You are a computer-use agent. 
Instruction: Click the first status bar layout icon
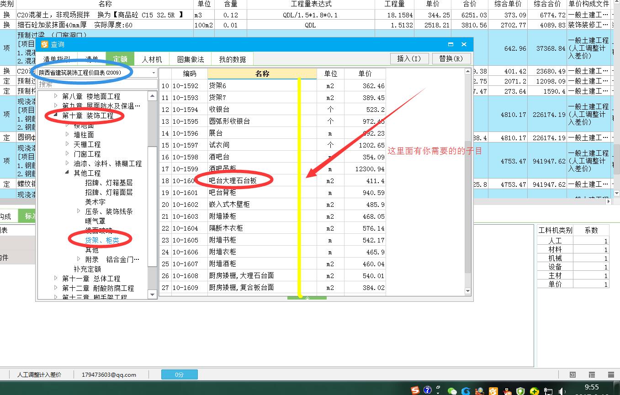[x=572, y=374]
